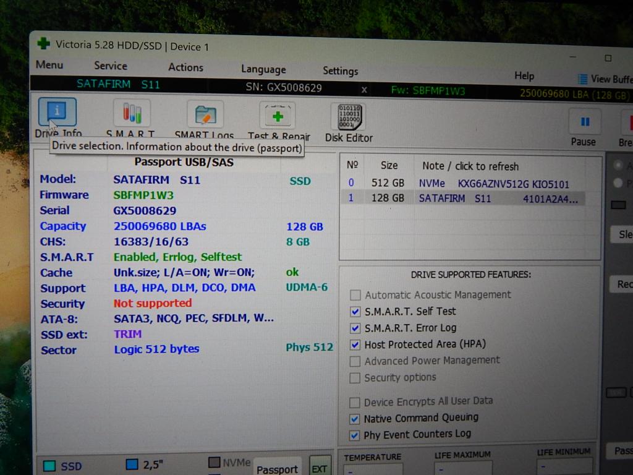Viewport: 633px width, 475px height.
Task: Toggle Security options checkbox
Action: 355,378
